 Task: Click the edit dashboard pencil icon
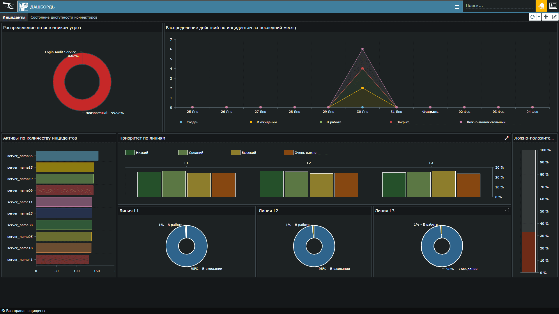(554, 17)
